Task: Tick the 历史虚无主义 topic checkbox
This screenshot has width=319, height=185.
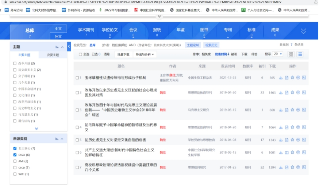Action: click(15, 70)
